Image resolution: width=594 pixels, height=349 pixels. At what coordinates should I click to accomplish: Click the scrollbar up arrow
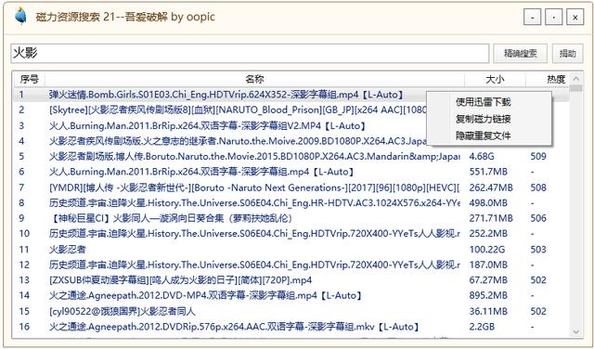[x=575, y=79]
